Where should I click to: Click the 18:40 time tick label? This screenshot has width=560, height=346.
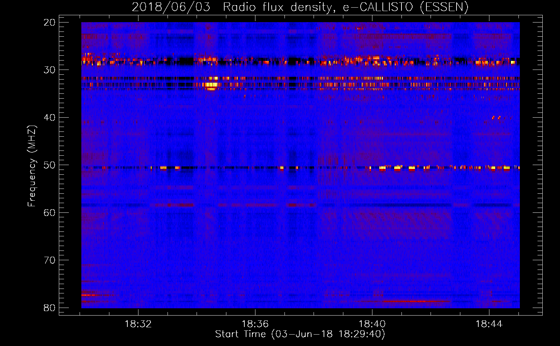tap(372, 324)
